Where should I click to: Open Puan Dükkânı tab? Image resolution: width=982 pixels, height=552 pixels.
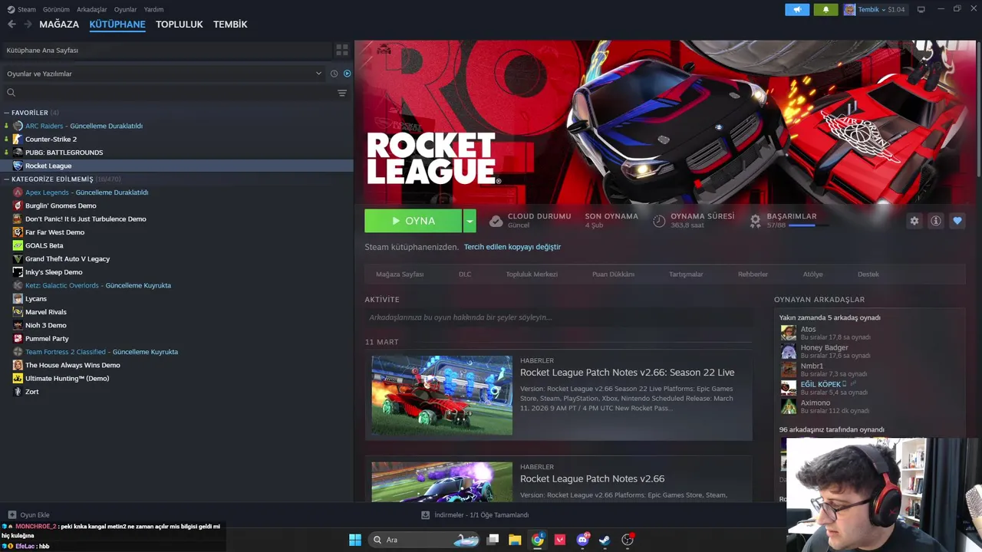click(x=613, y=274)
